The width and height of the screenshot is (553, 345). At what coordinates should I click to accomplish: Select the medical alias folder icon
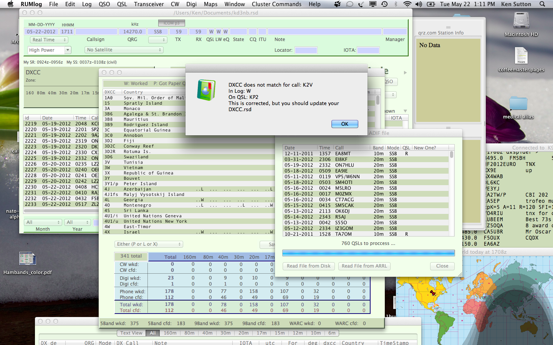518,103
